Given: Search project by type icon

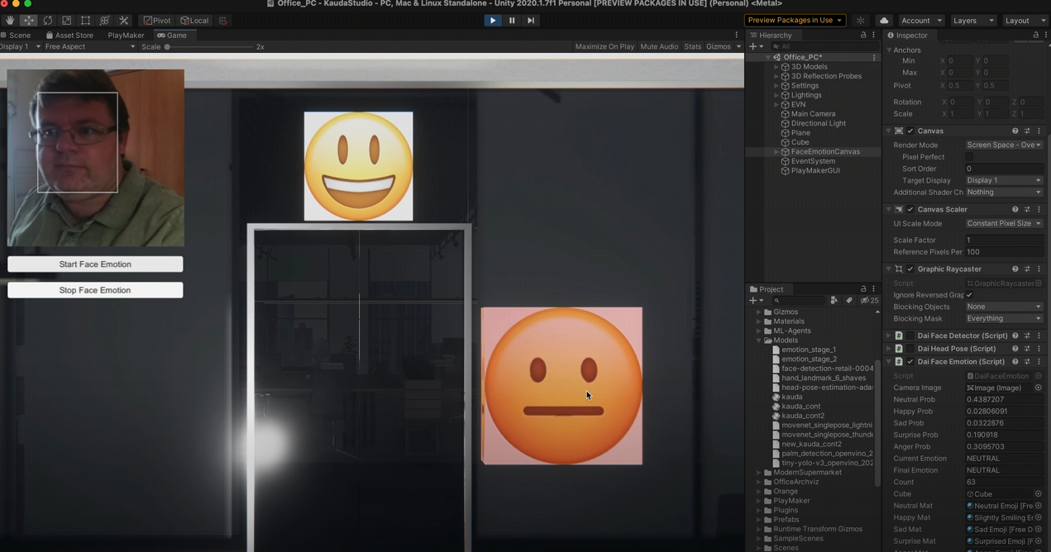Looking at the screenshot, I should [x=834, y=301].
